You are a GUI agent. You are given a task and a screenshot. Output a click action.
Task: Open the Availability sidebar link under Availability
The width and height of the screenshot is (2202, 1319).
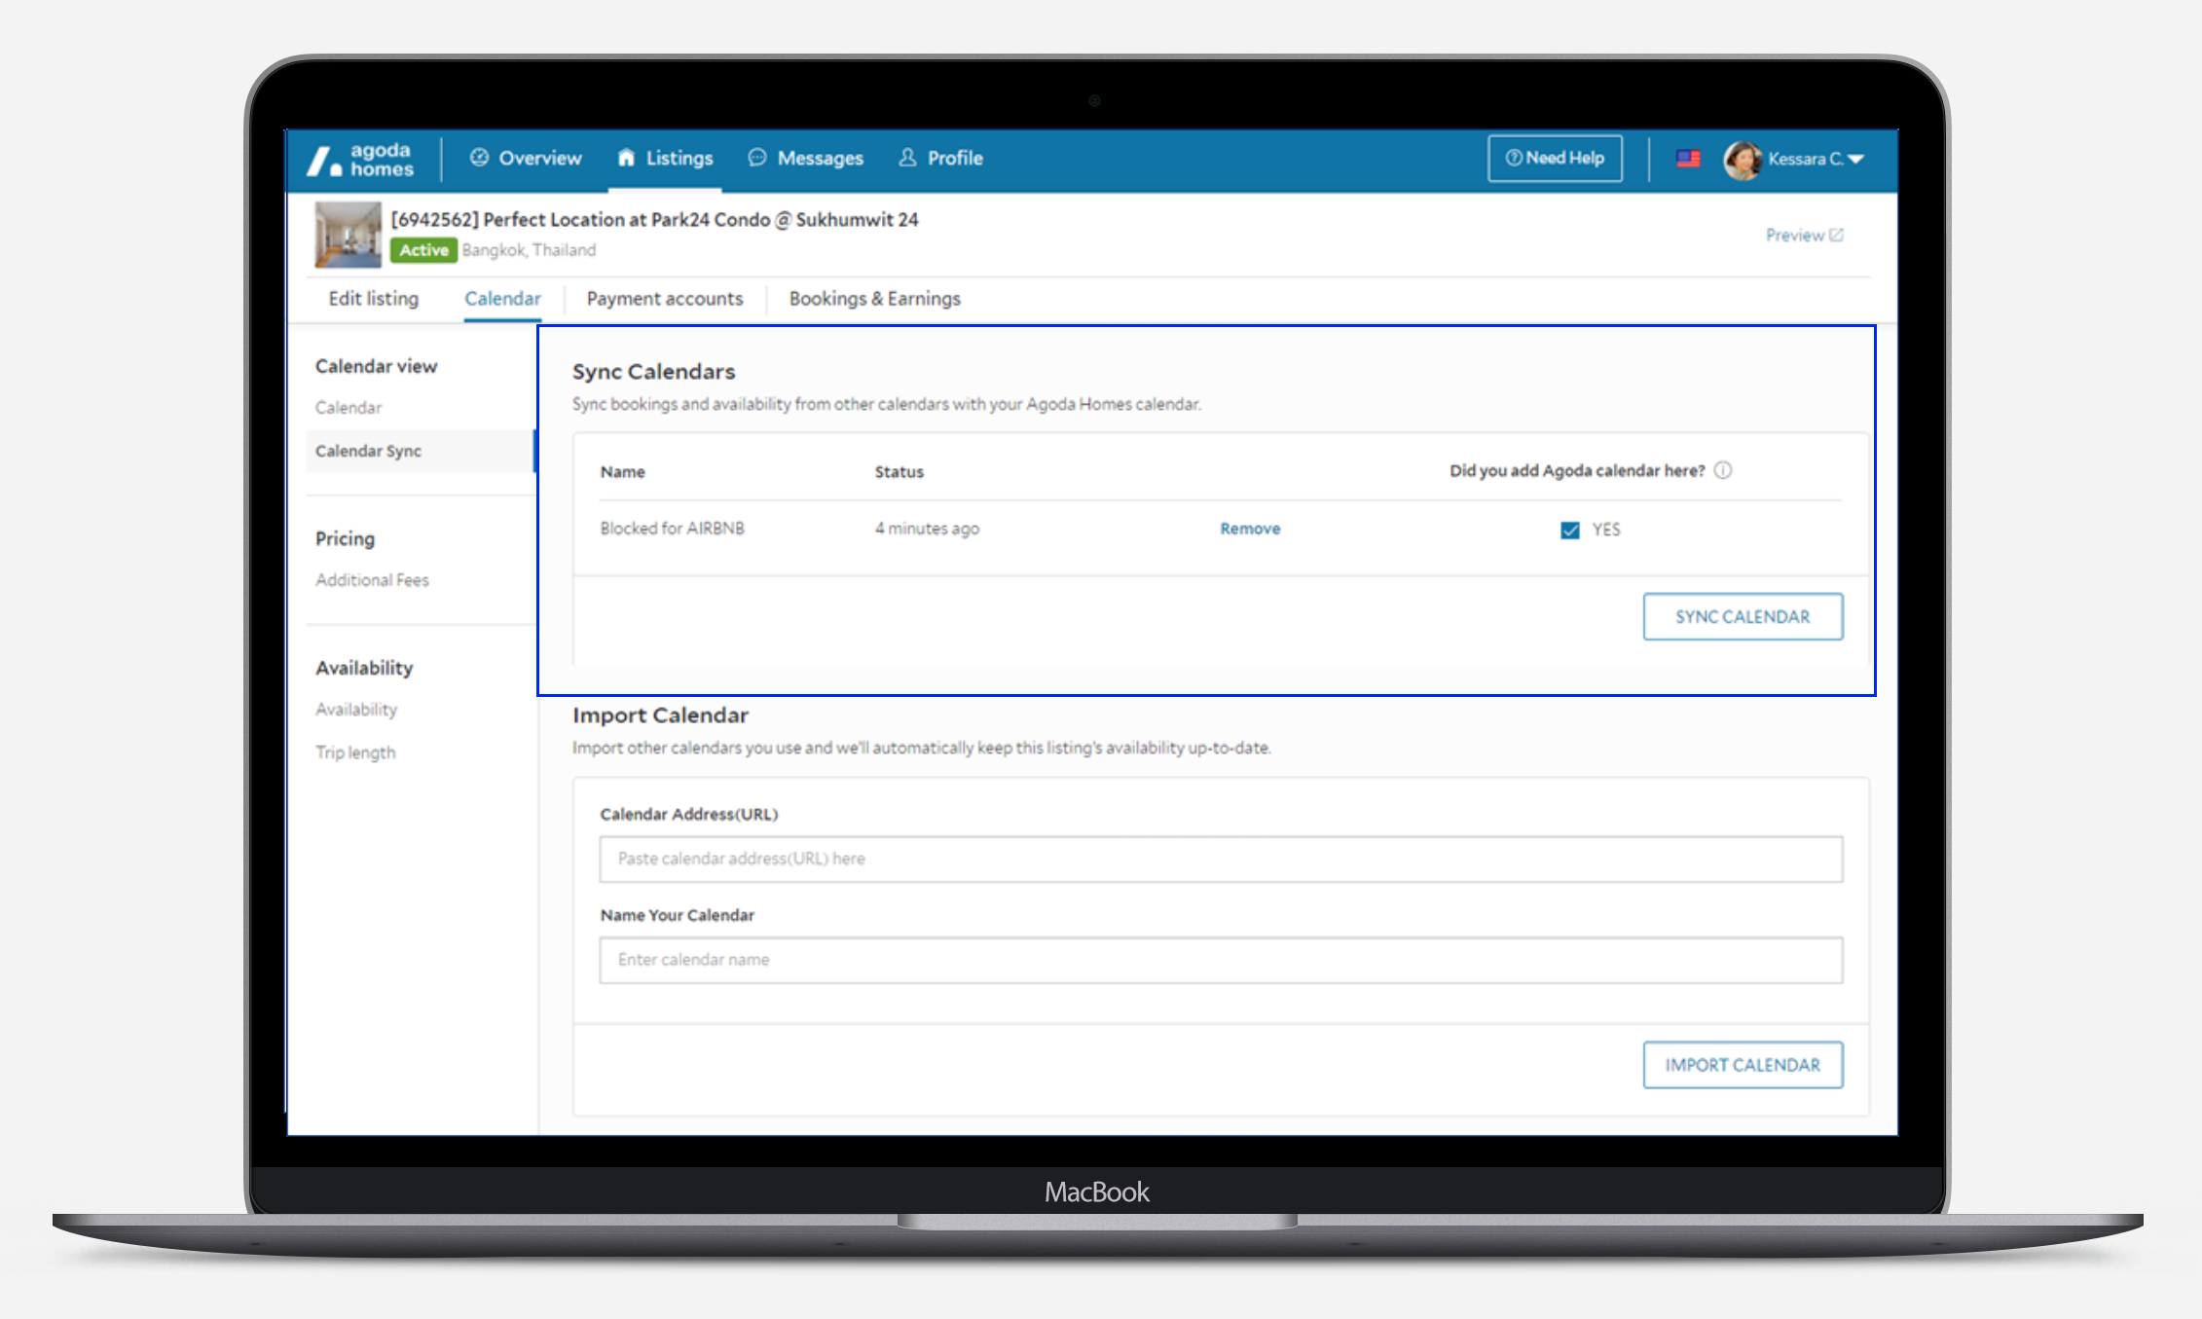pyautogui.click(x=356, y=710)
